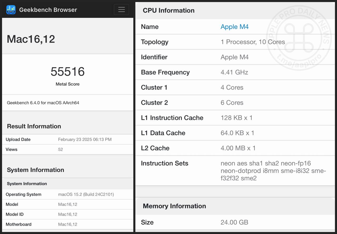Click the 4.41 GHz value

(x=234, y=72)
